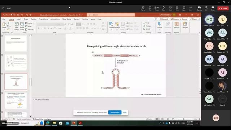Click the PowerPoint Search box
The height and width of the screenshot is (130, 231).
pyautogui.click(x=111, y=15)
